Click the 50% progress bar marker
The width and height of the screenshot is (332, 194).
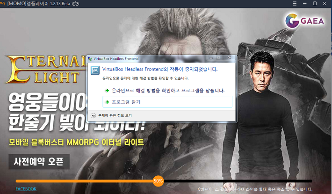coord(158,181)
